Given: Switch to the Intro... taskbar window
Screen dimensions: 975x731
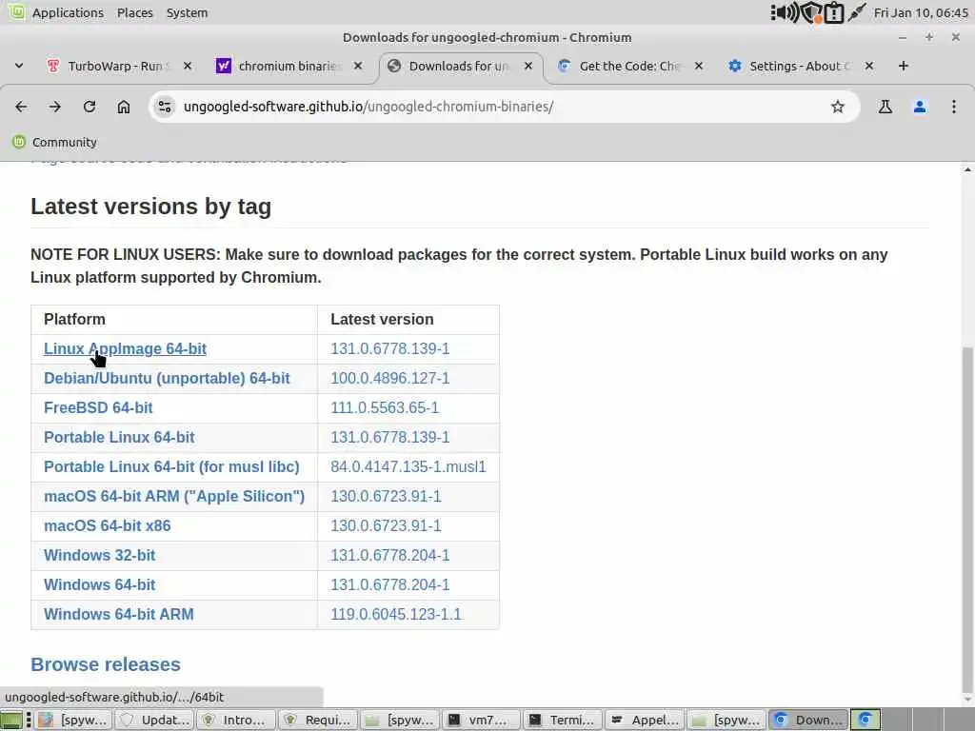Looking at the screenshot, I should pyautogui.click(x=236, y=720).
